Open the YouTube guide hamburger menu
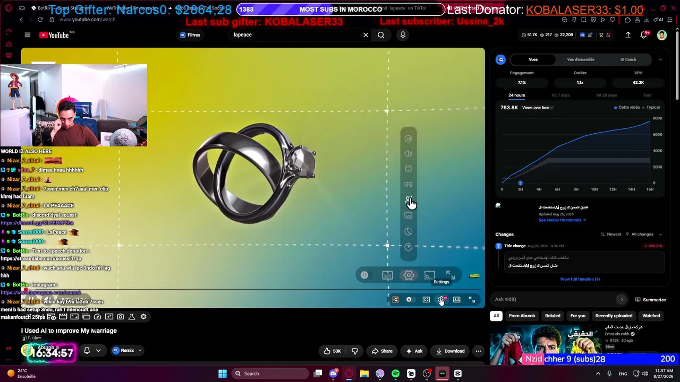This screenshot has height=382, width=680. click(28, 35)
